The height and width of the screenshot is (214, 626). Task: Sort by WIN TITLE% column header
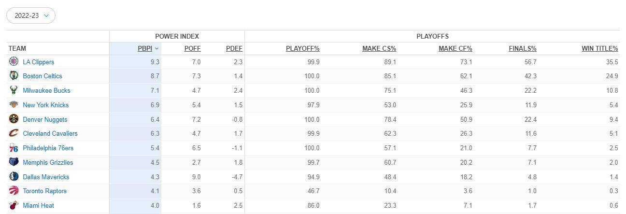coord(600,48)
